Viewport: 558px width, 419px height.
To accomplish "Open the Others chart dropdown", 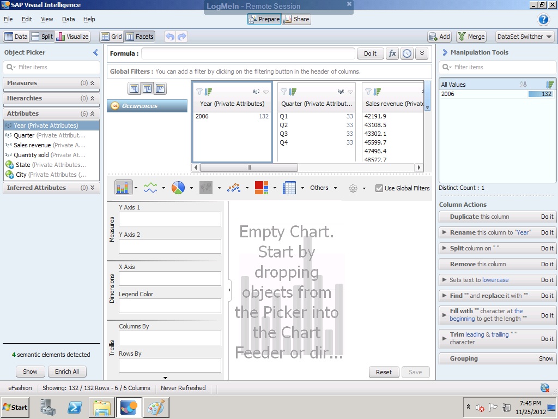I will pyautogui.click(x=323, y=188).
